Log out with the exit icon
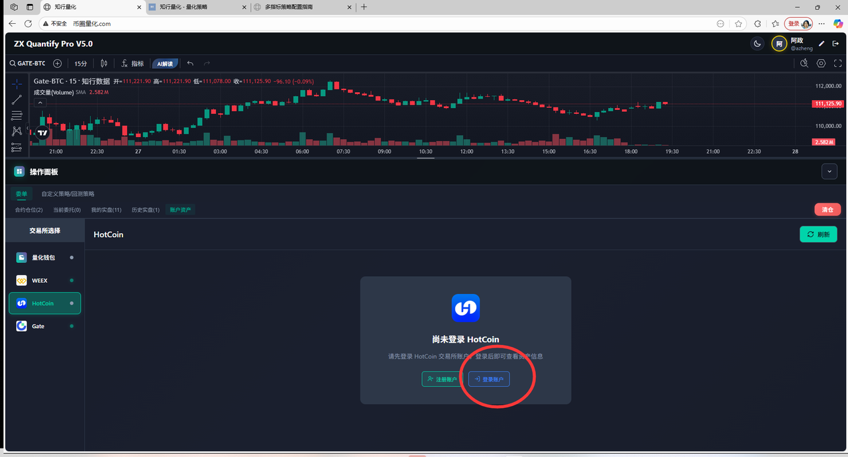This screenshot has height=457, width=848. [x=835, y=44]
